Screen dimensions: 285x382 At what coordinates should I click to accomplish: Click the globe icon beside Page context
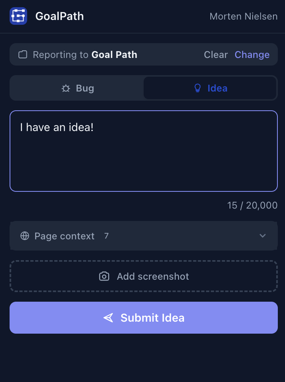coord(25,236)
